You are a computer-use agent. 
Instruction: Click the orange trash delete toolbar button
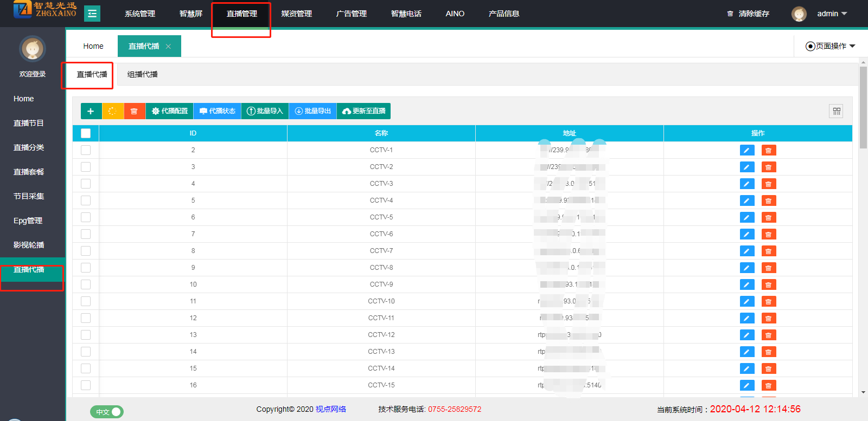pyautogui.click(x=134, y=111)
